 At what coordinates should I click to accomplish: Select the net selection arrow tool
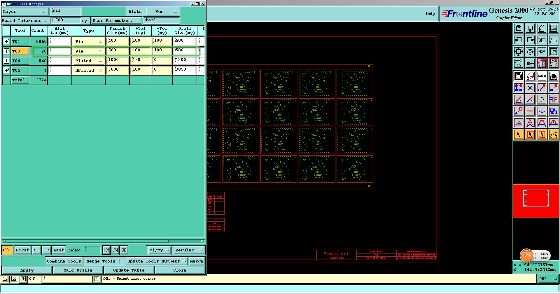point(554,134)
